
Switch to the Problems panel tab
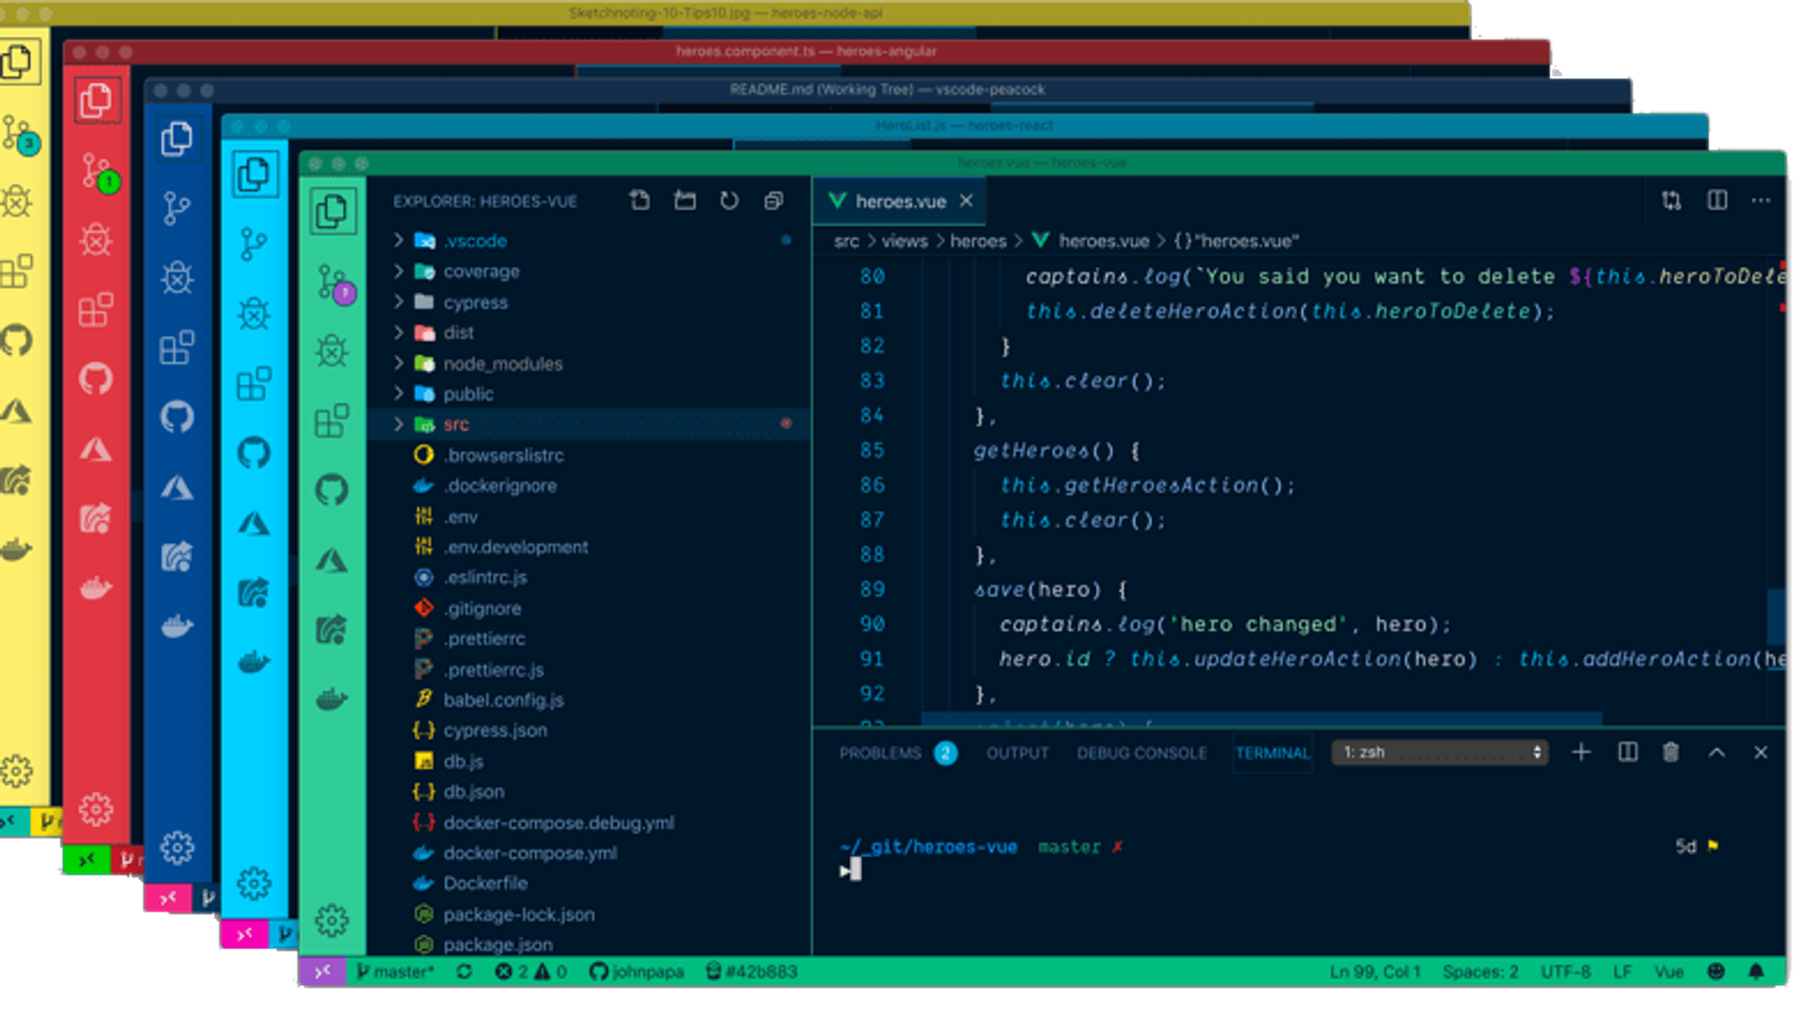(x=880, y=753)
